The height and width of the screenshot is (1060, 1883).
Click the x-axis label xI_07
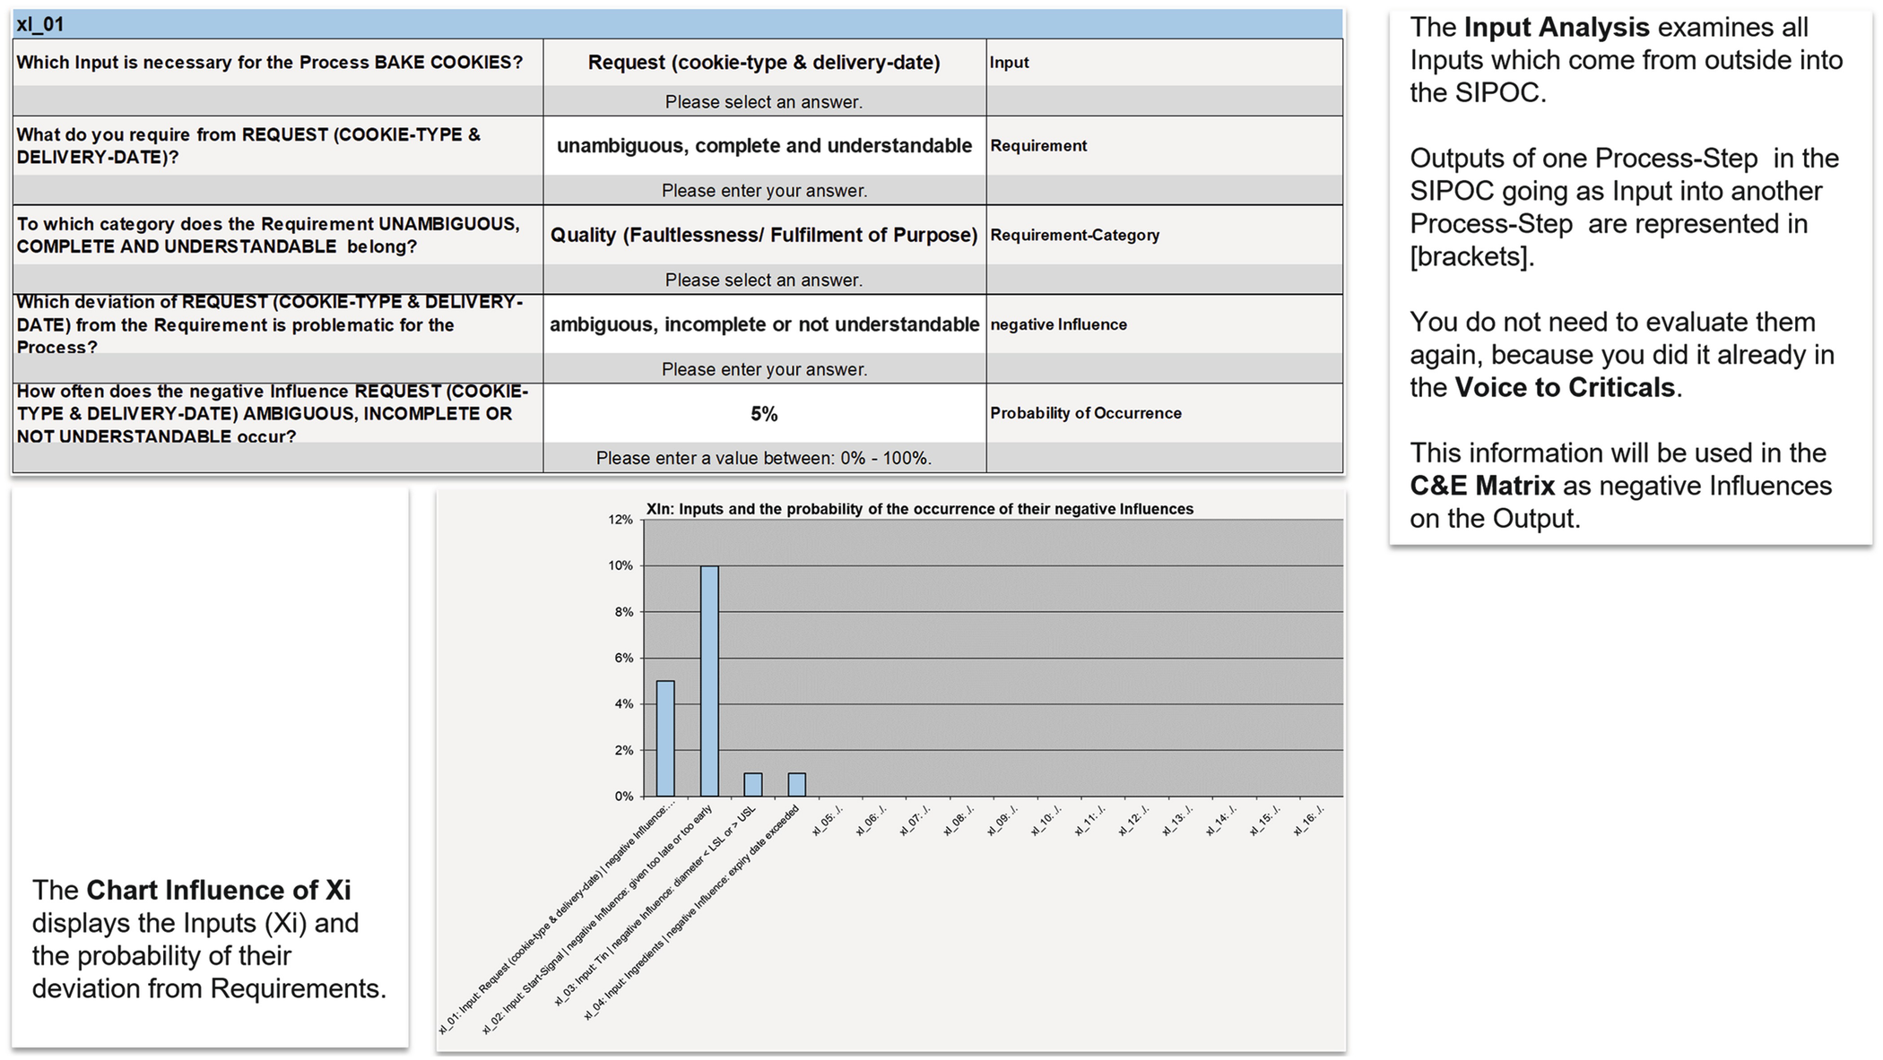[915, 820]
